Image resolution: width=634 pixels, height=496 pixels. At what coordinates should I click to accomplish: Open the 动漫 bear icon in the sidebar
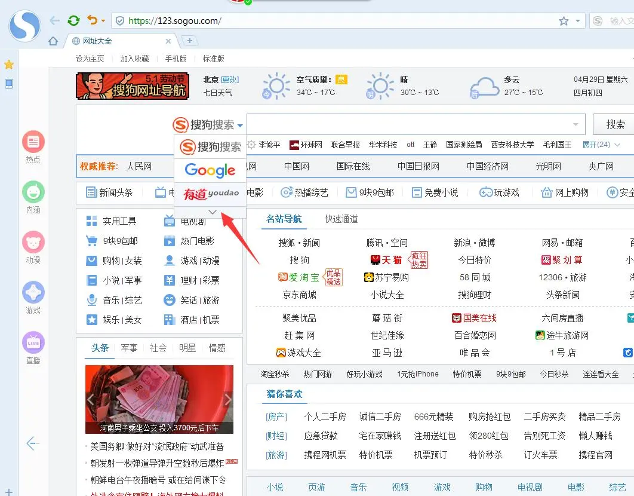(33, 242)
